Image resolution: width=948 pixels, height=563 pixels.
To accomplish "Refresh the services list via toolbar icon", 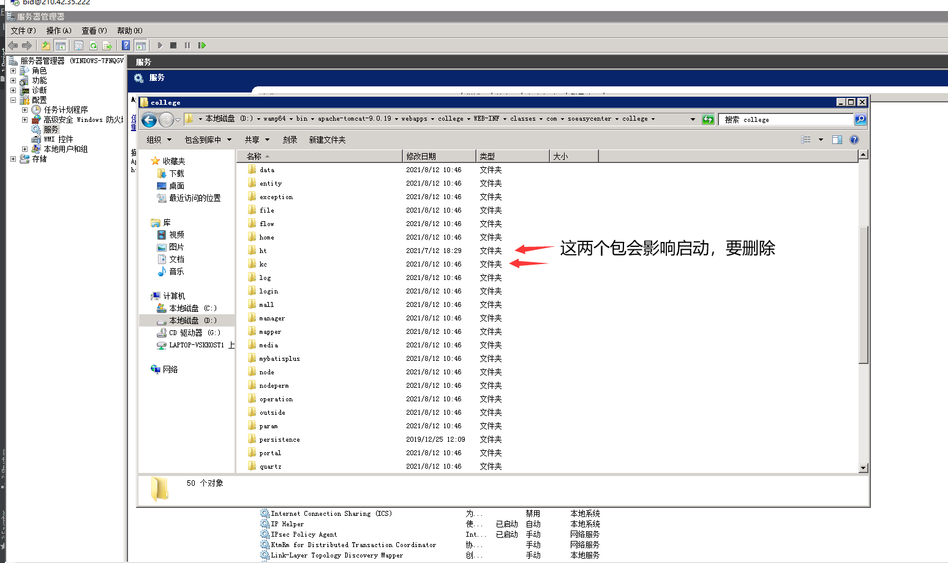I will pyautogui.click(x=93, y=45).
